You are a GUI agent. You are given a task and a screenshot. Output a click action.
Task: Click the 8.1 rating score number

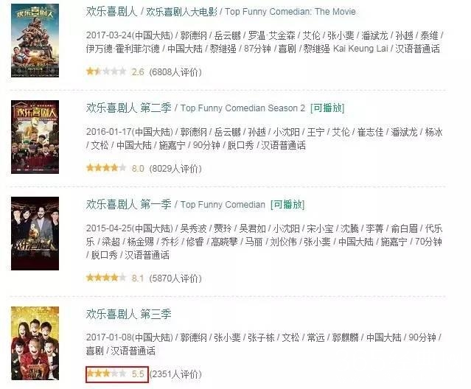[x=138, y=278]
